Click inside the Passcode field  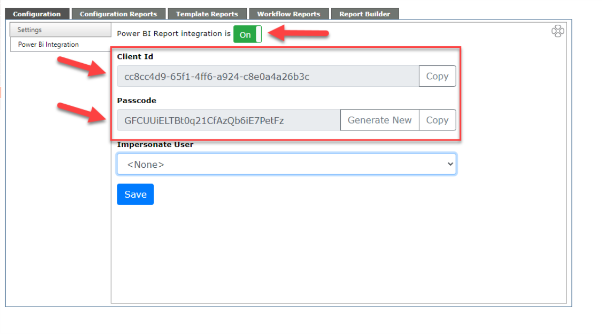click(229, 120)
